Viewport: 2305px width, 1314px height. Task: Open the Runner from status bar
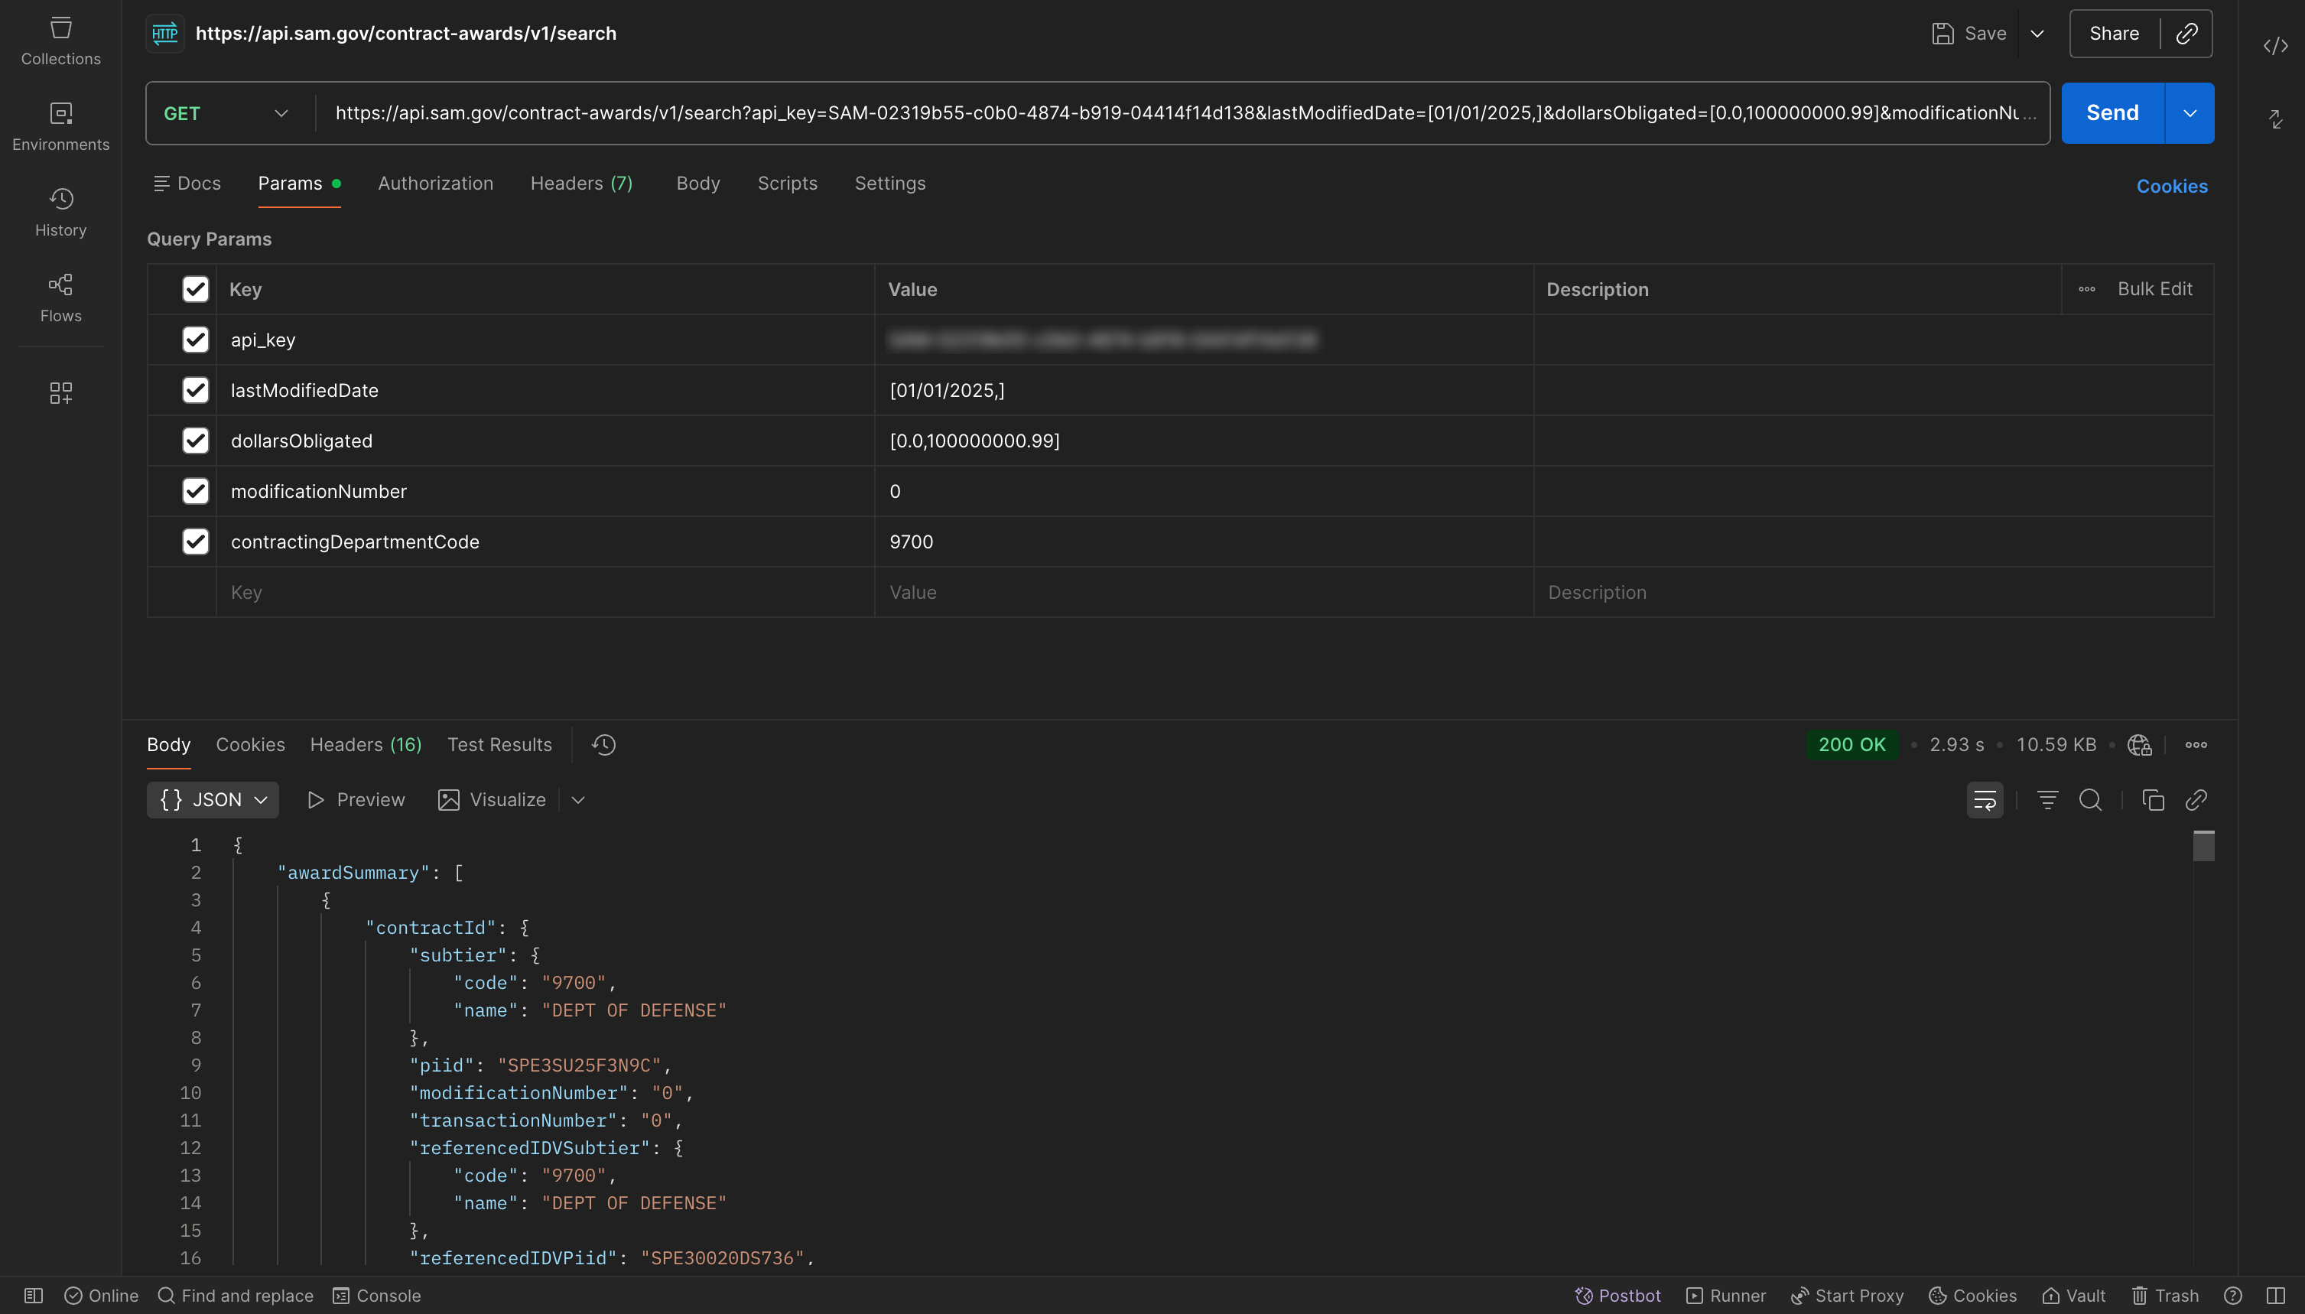[x=1726, y=1296]
